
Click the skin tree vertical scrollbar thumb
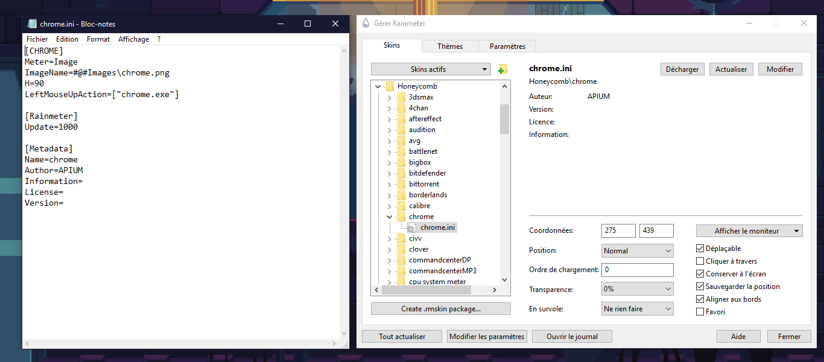[505, 118]
